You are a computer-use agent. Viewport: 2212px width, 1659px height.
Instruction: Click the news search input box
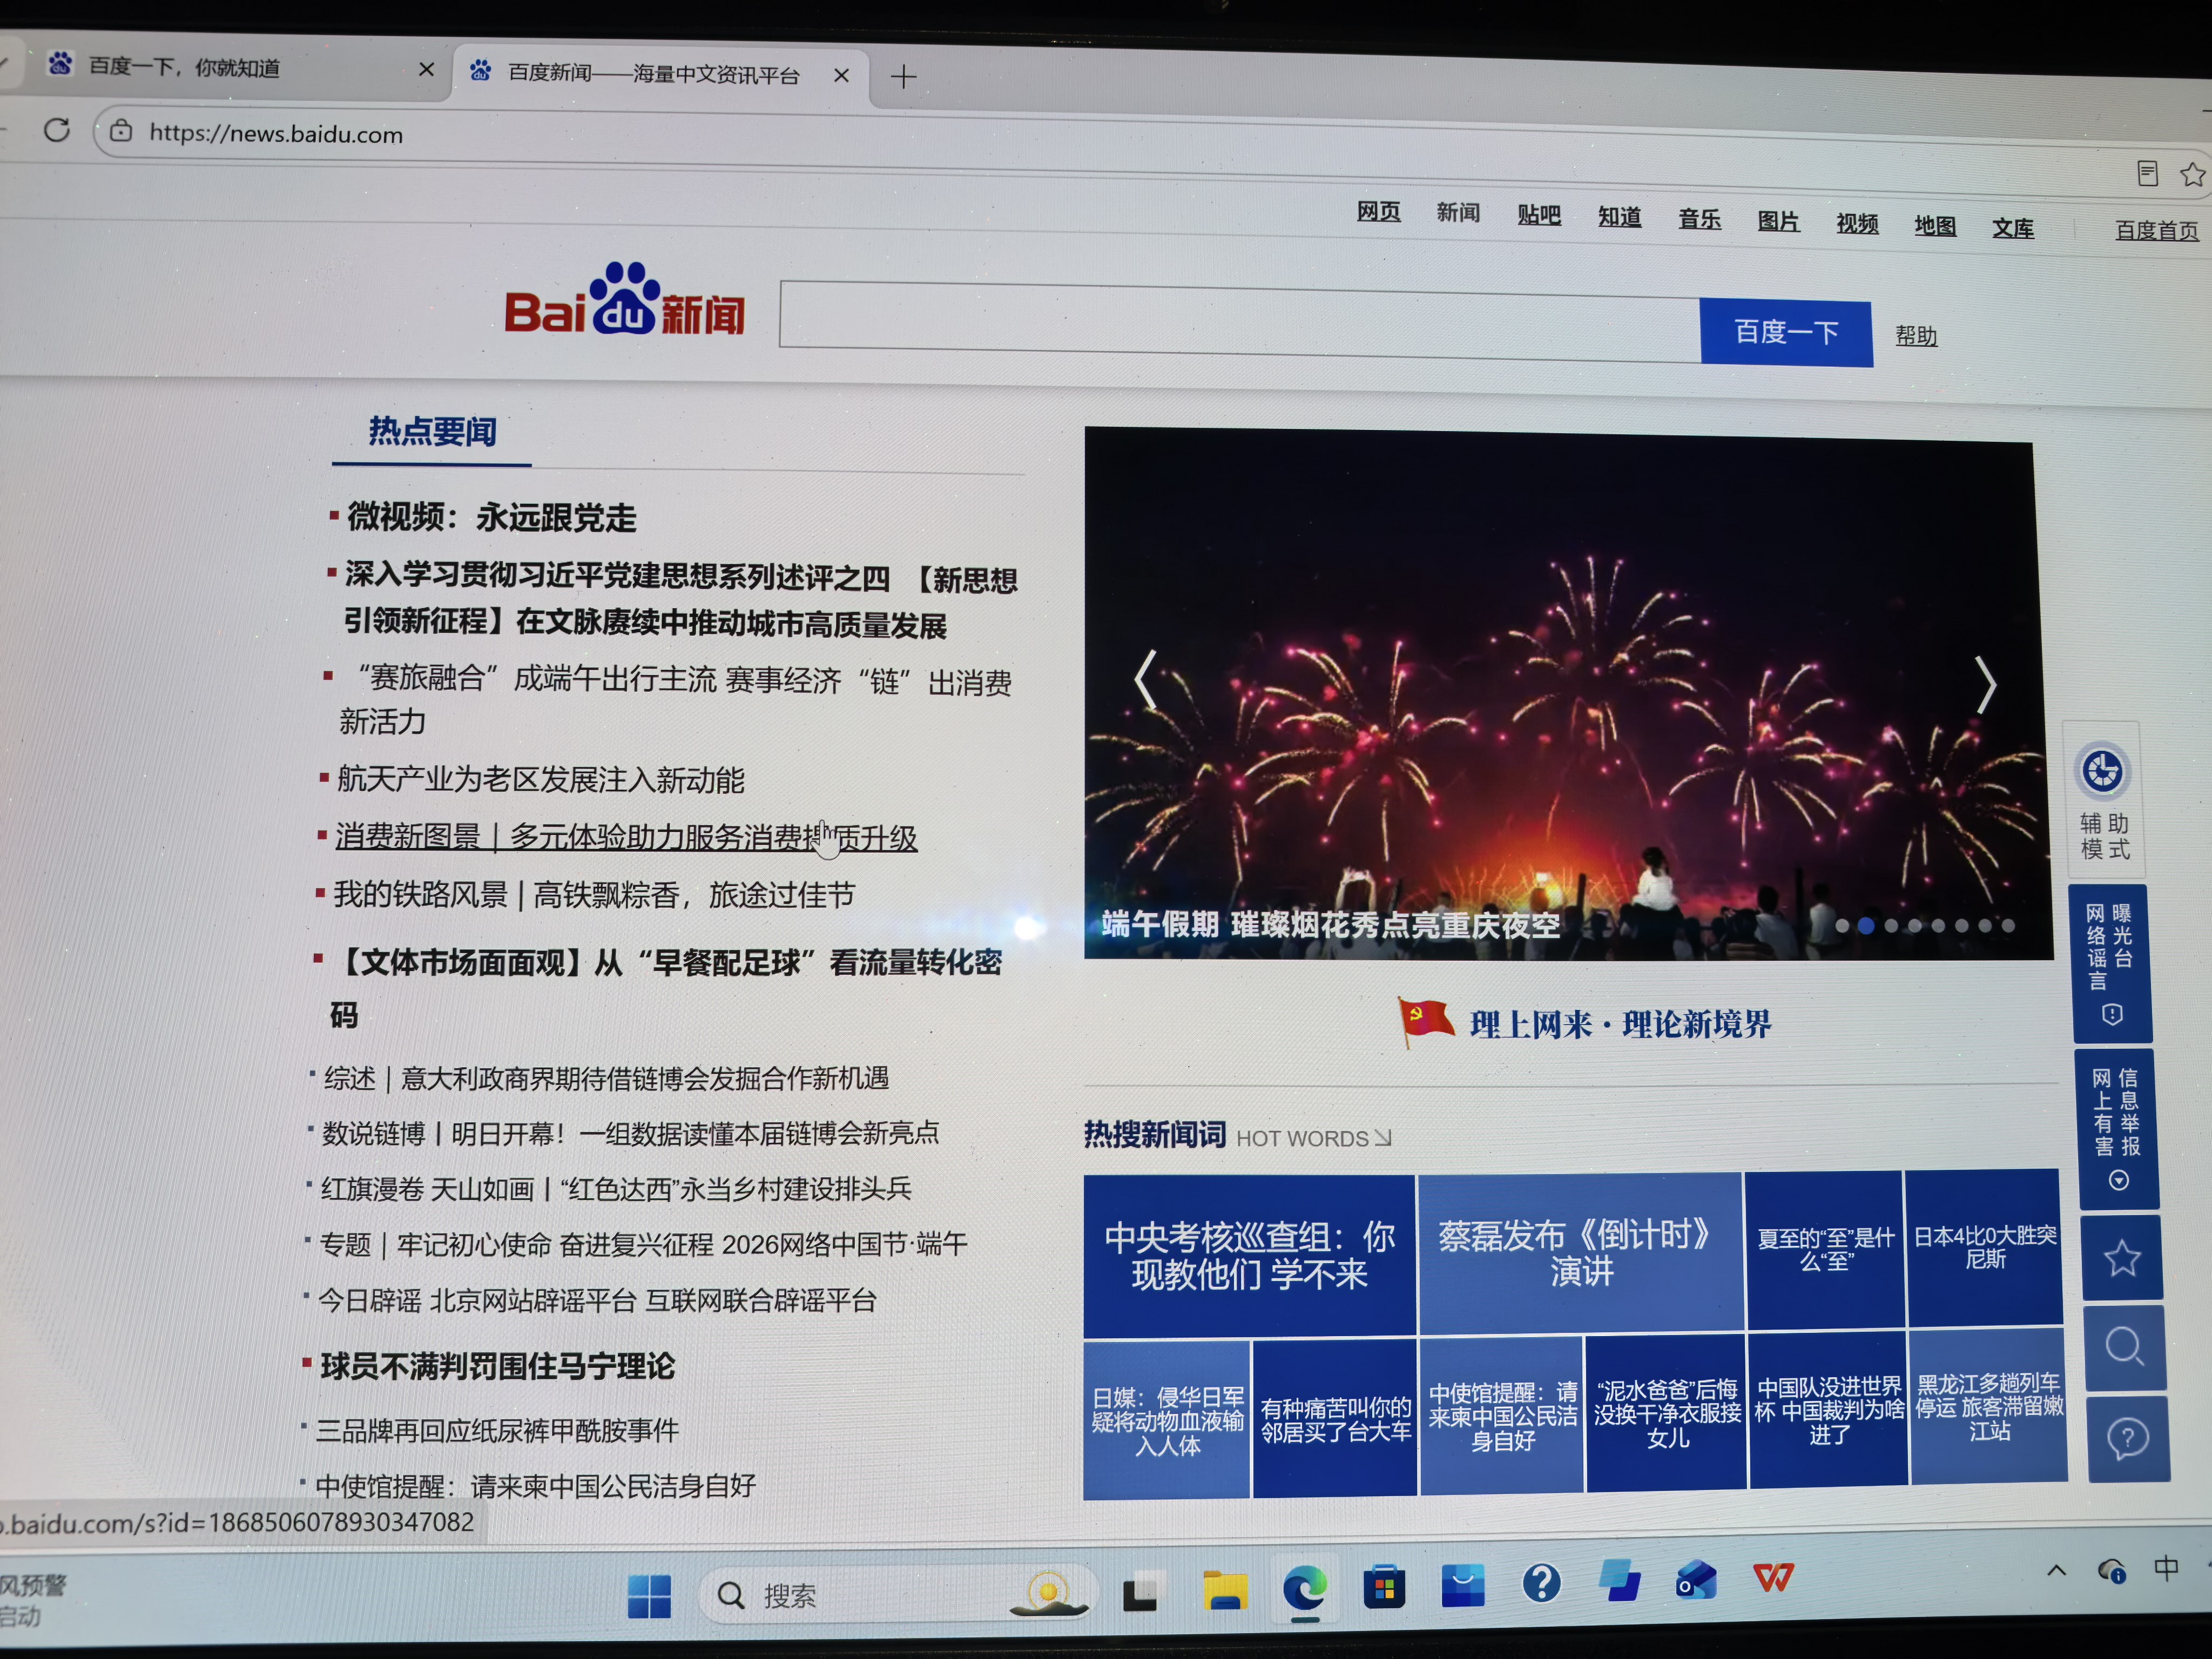click(1239, 321)
